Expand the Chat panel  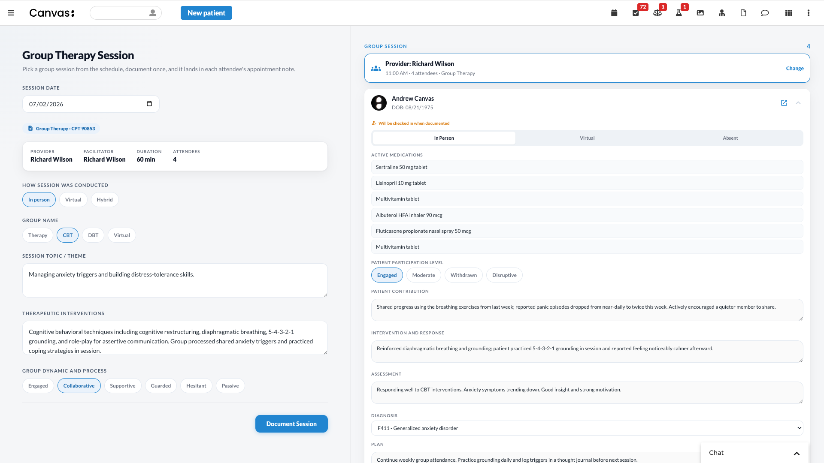(x=797, y=453)
